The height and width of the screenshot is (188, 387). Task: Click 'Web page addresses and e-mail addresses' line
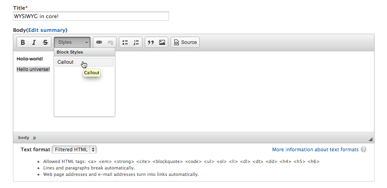click(x=121, y=174)
